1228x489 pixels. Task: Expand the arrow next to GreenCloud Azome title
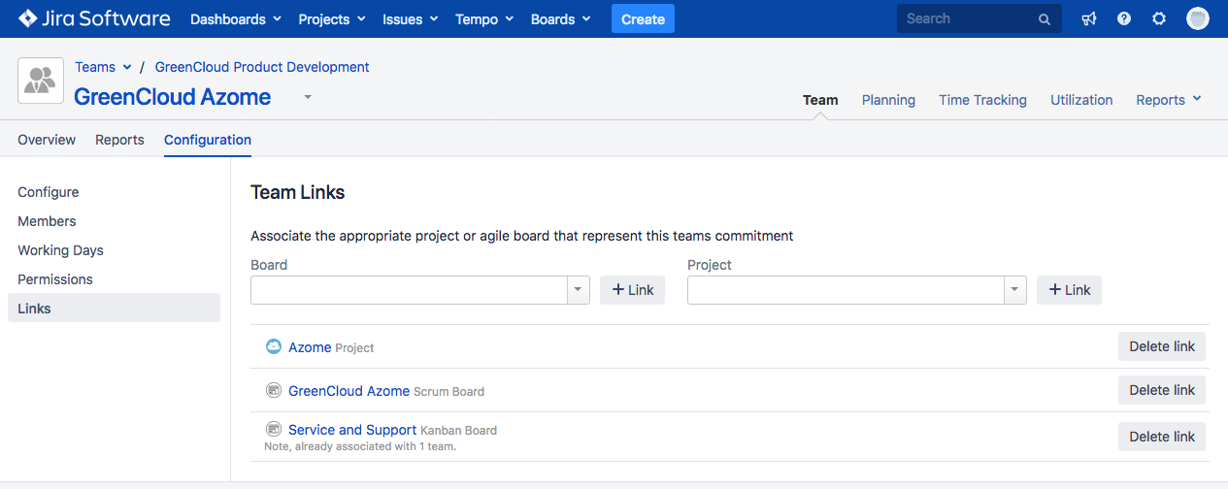pyautogui.click(x=308, y=97)
